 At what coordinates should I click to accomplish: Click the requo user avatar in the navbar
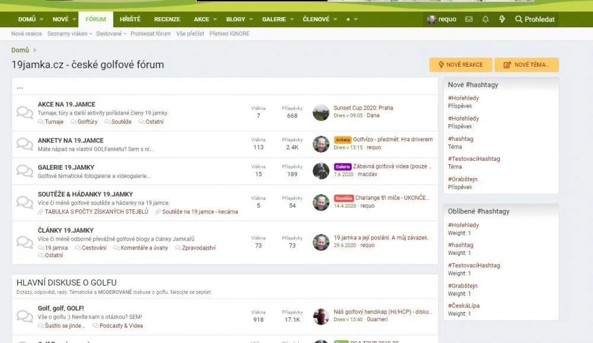[x=432, y=20]
